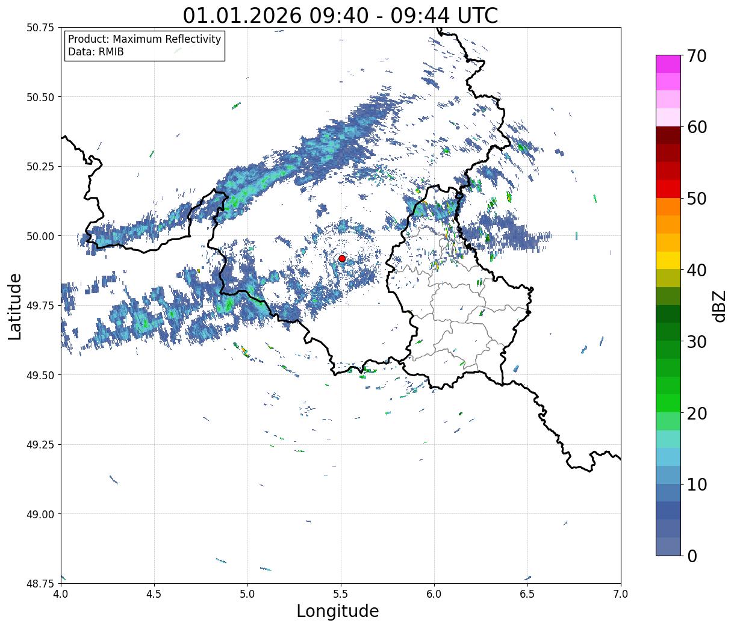Click the longitude tick label 5.0
734x626 pixels.
pyautogui.click(x=247, y=594)
